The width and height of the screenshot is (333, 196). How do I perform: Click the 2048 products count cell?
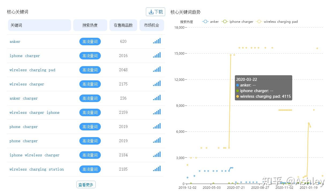[123, 70]
